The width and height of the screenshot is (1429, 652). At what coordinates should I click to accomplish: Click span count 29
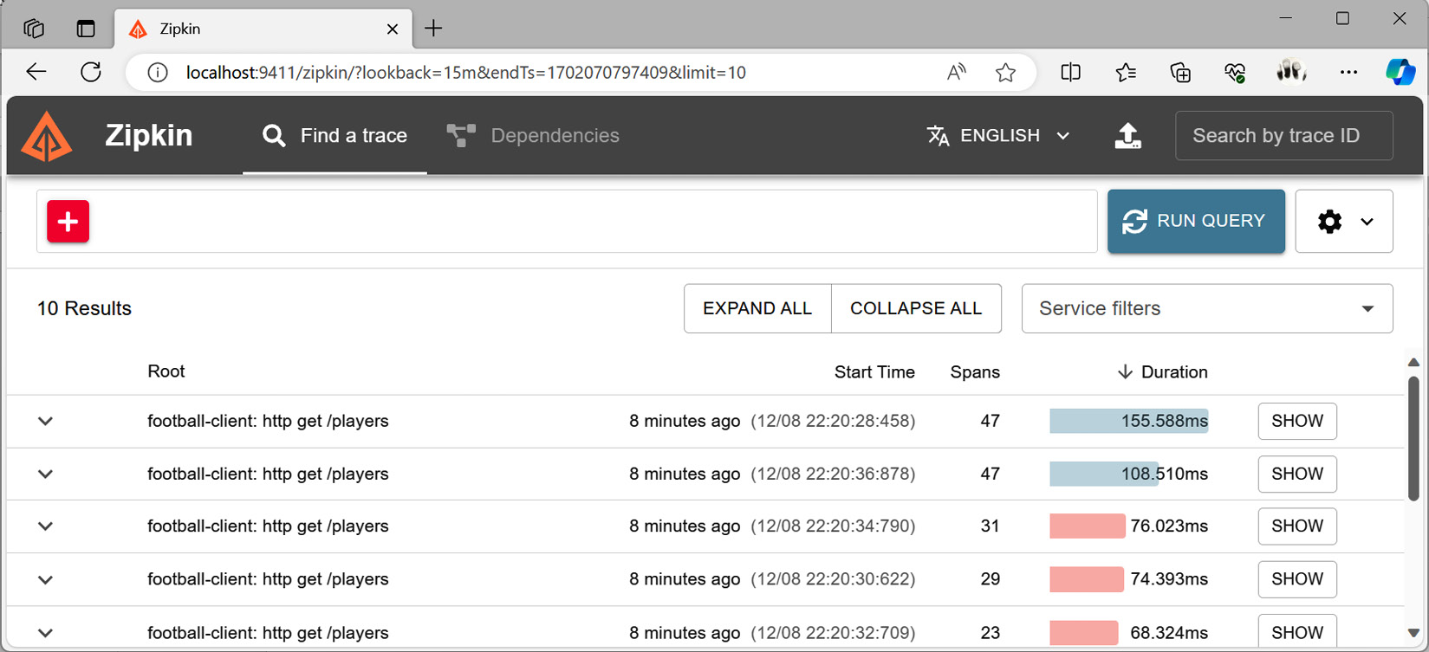(990, 579)
